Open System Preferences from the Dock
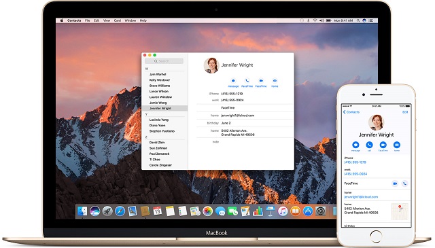This screenshot has width=435, height=248. coord(320,211)
